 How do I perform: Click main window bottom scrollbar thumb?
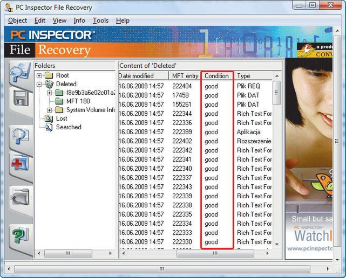click(162, 269)
